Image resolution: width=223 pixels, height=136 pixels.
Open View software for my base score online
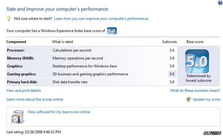(59, 112)
